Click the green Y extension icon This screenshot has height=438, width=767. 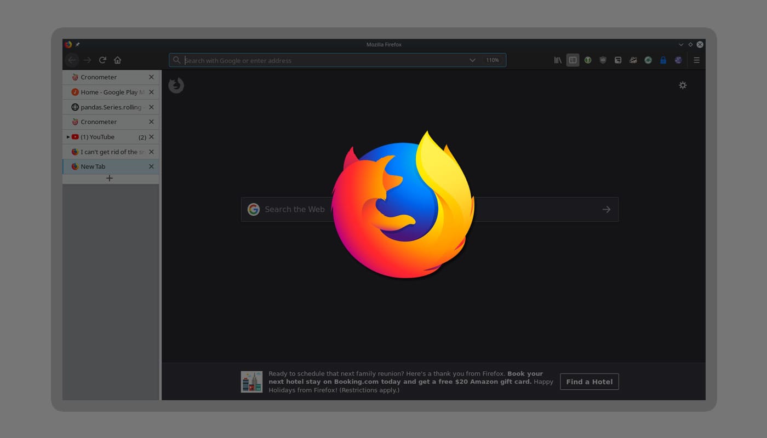pos(588,60)
